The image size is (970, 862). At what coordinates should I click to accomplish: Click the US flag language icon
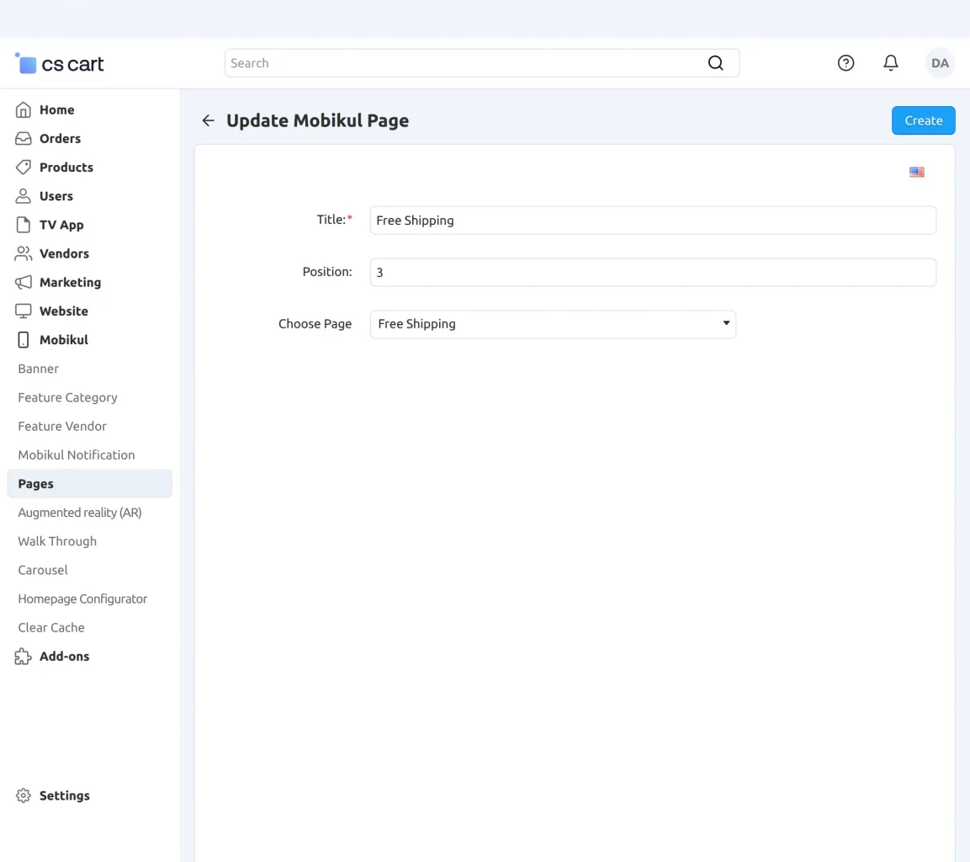916,173
